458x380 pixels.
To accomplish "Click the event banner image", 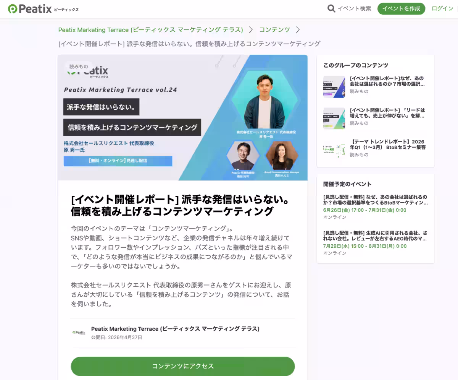I will [183, 117].
